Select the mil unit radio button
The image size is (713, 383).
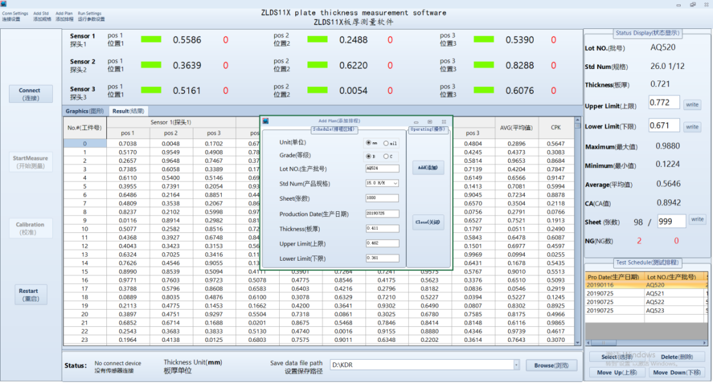[x=386, y=143]
